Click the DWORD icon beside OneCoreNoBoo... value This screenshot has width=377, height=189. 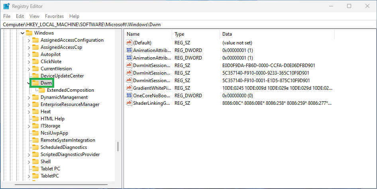click(x=129, y=96)
